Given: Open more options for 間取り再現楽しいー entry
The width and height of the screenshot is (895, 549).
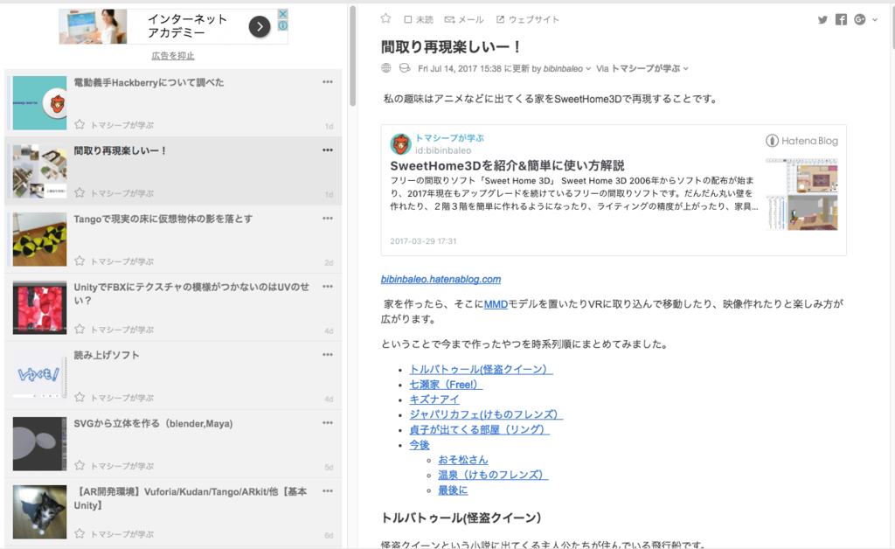Looking at the screenshot, I should click(328, 150).
